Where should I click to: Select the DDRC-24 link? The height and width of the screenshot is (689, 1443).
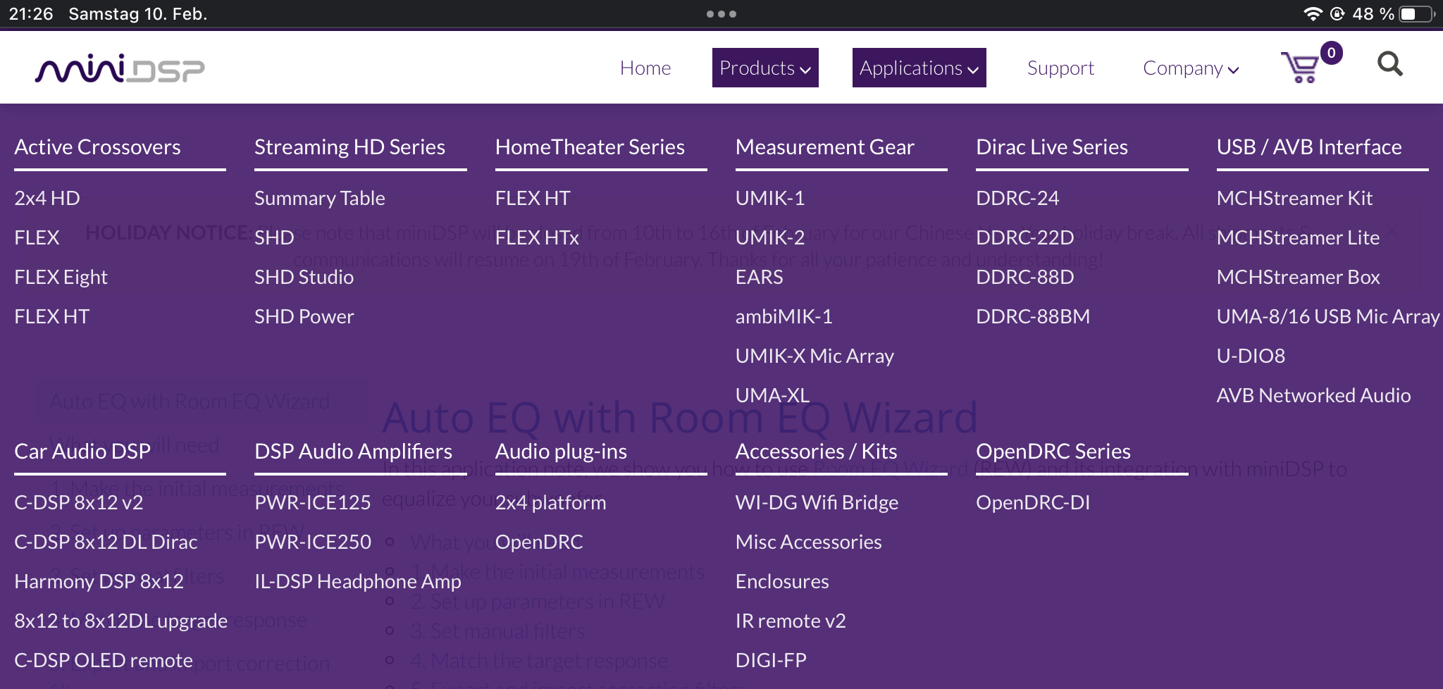point(1017,198)
